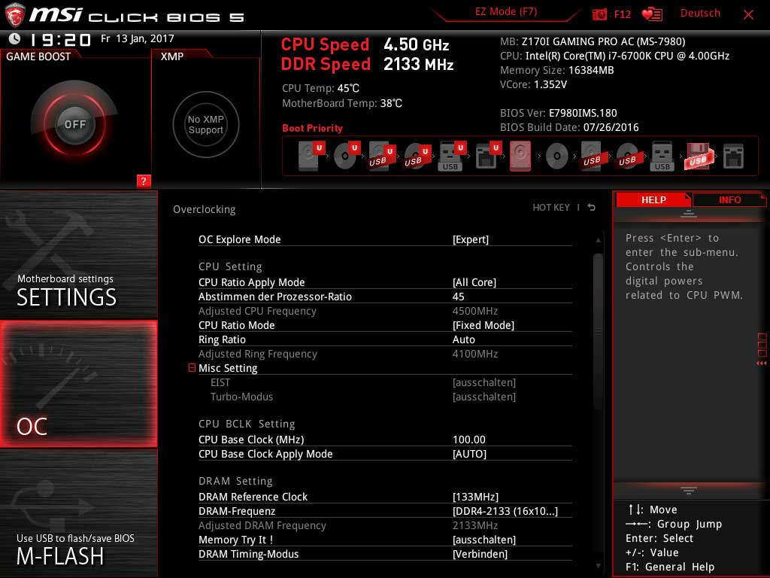Change language via Deutsch button
This screenshot has width=770, height=578.
coord(700,14)
